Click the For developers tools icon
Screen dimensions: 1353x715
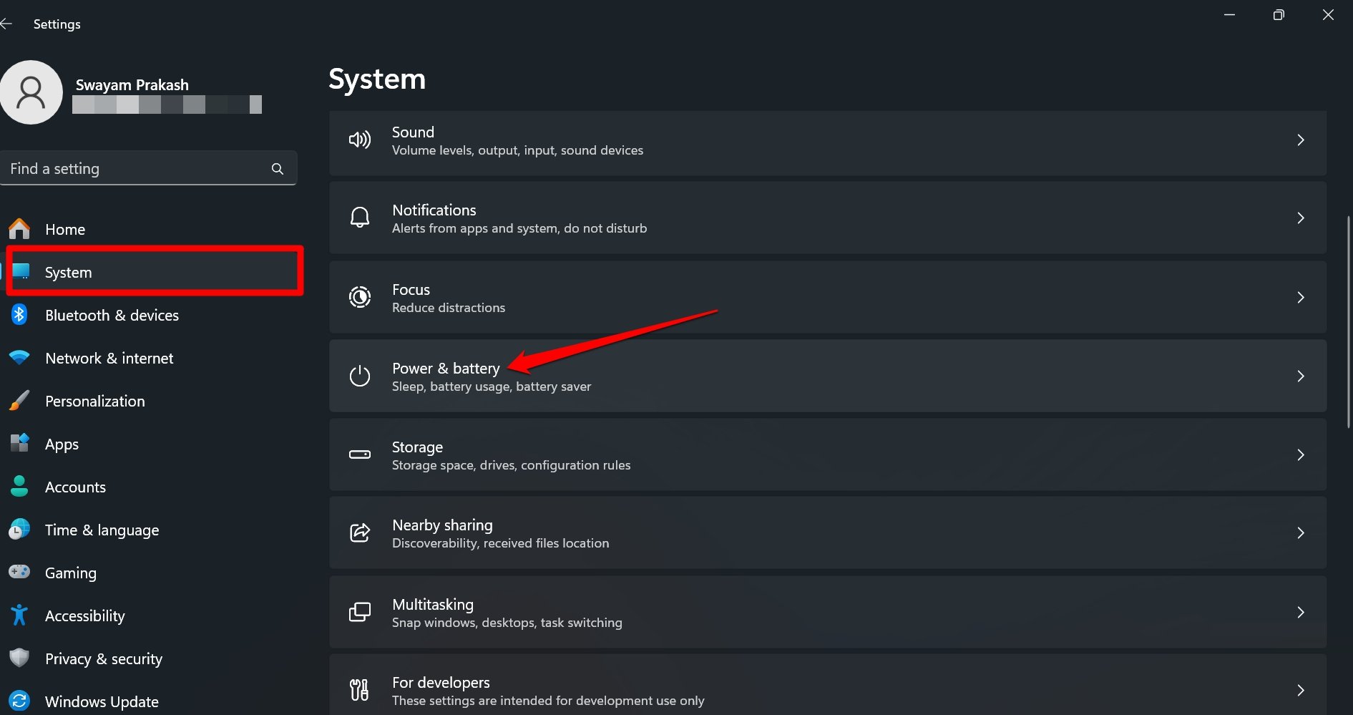[359, 690]
